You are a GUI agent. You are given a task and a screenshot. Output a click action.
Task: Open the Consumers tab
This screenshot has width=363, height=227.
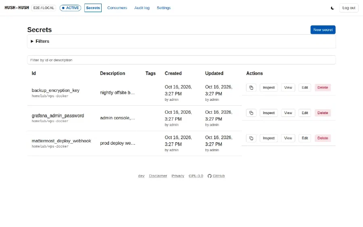point(117,8)
